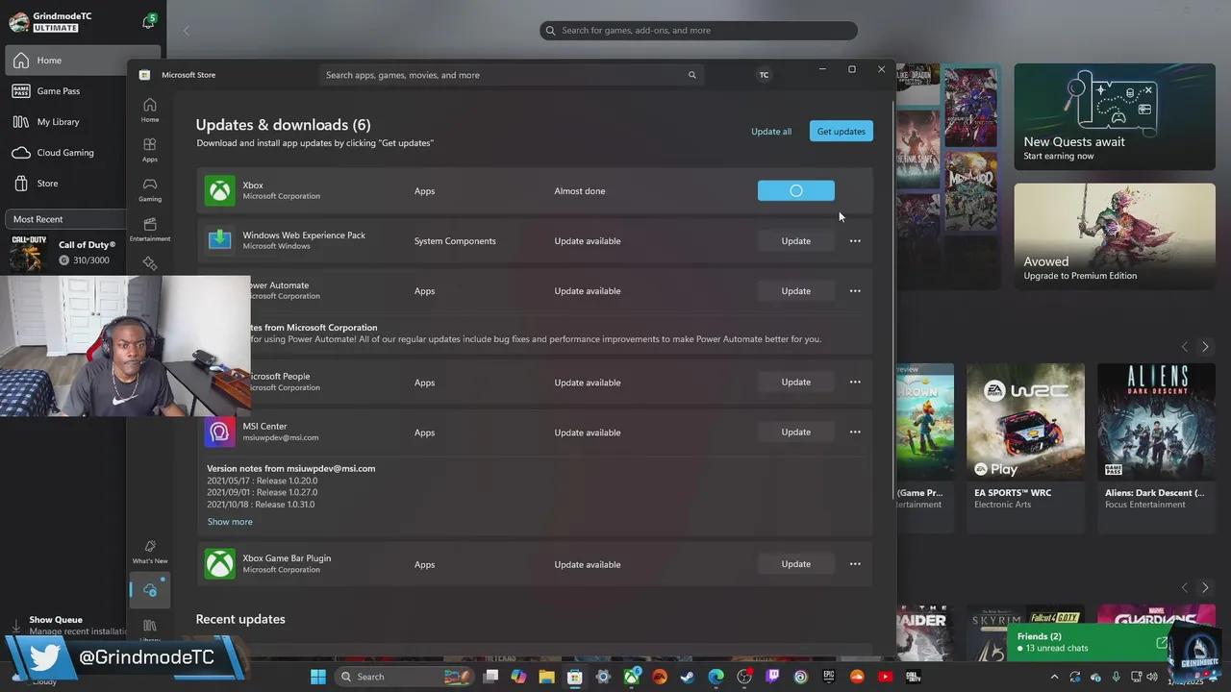
Task: Open the Aliens: Dark Descent game tile
Action: point(1156,448)
